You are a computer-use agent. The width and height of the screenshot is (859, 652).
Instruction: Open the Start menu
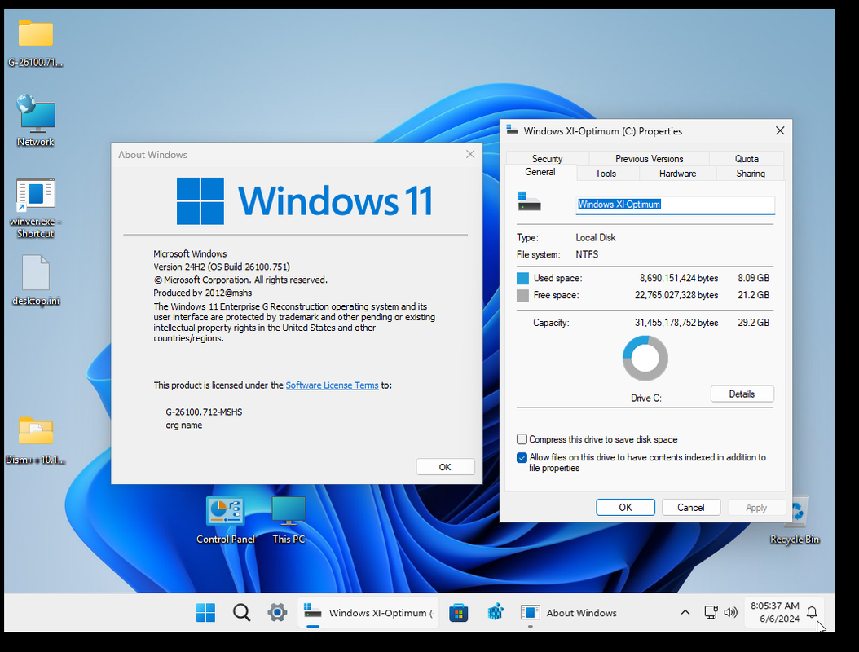(x=206, y=613)
